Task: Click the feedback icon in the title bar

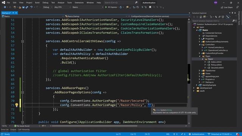Action: pos(237,7)
